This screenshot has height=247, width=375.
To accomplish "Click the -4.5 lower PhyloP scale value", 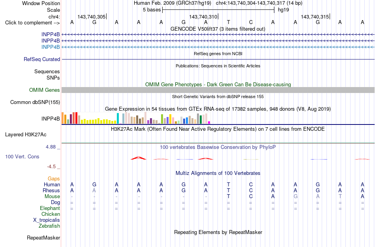I will click(x=51, y=166).
